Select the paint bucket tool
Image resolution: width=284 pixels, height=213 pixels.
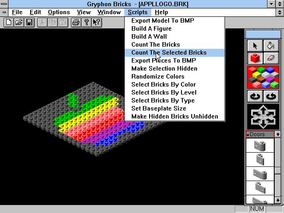tap(271, 46)
